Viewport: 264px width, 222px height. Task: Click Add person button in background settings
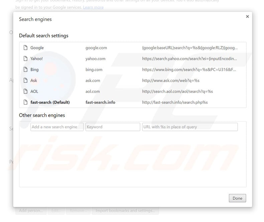[31, 211]
